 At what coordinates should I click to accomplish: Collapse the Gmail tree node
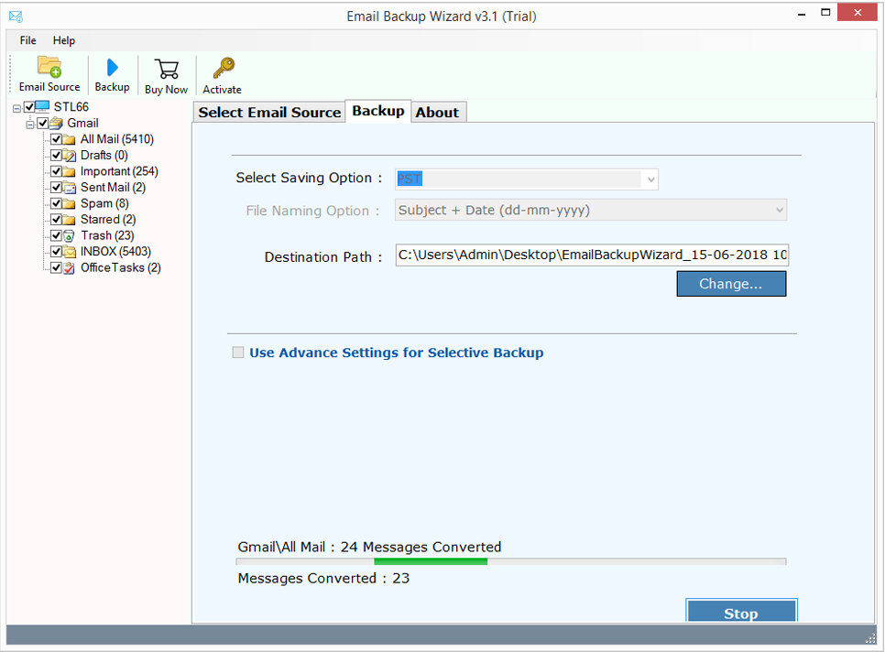click(30, 125)
